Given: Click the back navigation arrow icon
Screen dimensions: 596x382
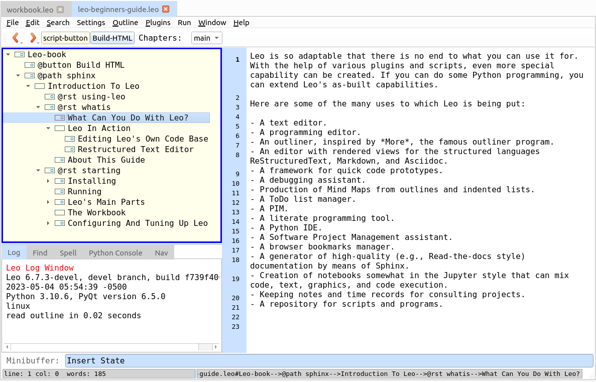Looking at the screenshot, I should (16, 38).
